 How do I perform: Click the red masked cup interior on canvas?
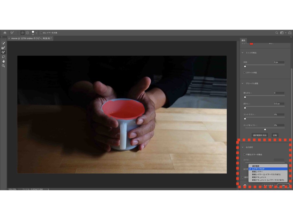(x=123, y=109)
